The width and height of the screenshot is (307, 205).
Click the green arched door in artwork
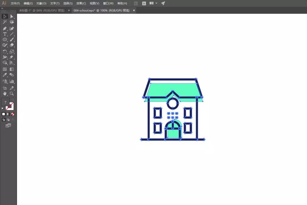point(174,133)
